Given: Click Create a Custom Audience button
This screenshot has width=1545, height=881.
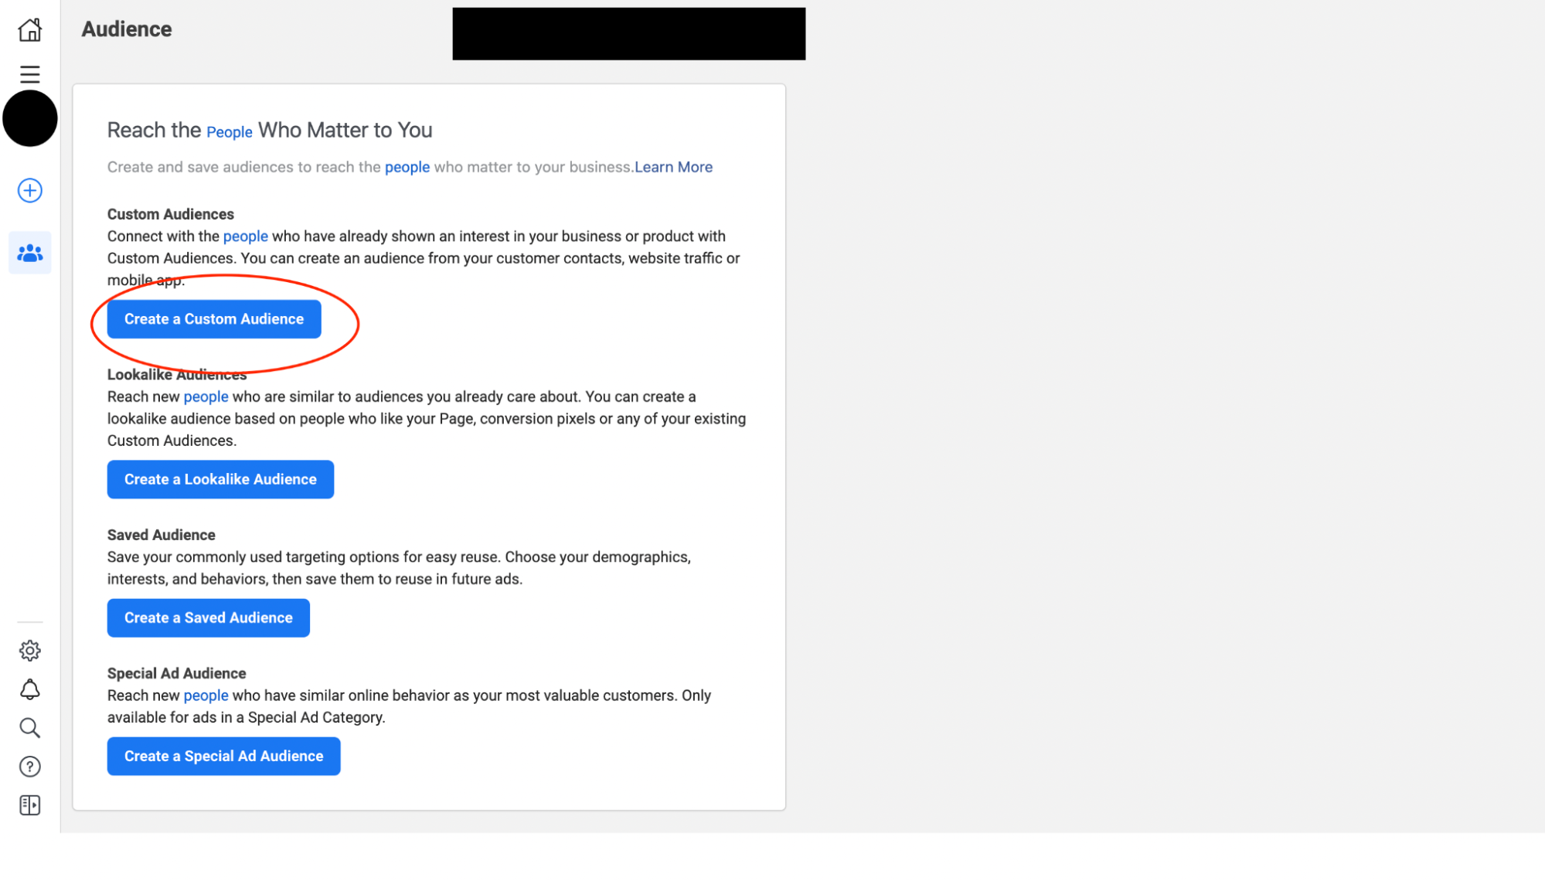Looking at the screenshot, I should click(213, 318).
